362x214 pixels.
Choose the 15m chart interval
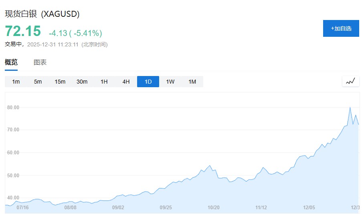tap(60, 82)
